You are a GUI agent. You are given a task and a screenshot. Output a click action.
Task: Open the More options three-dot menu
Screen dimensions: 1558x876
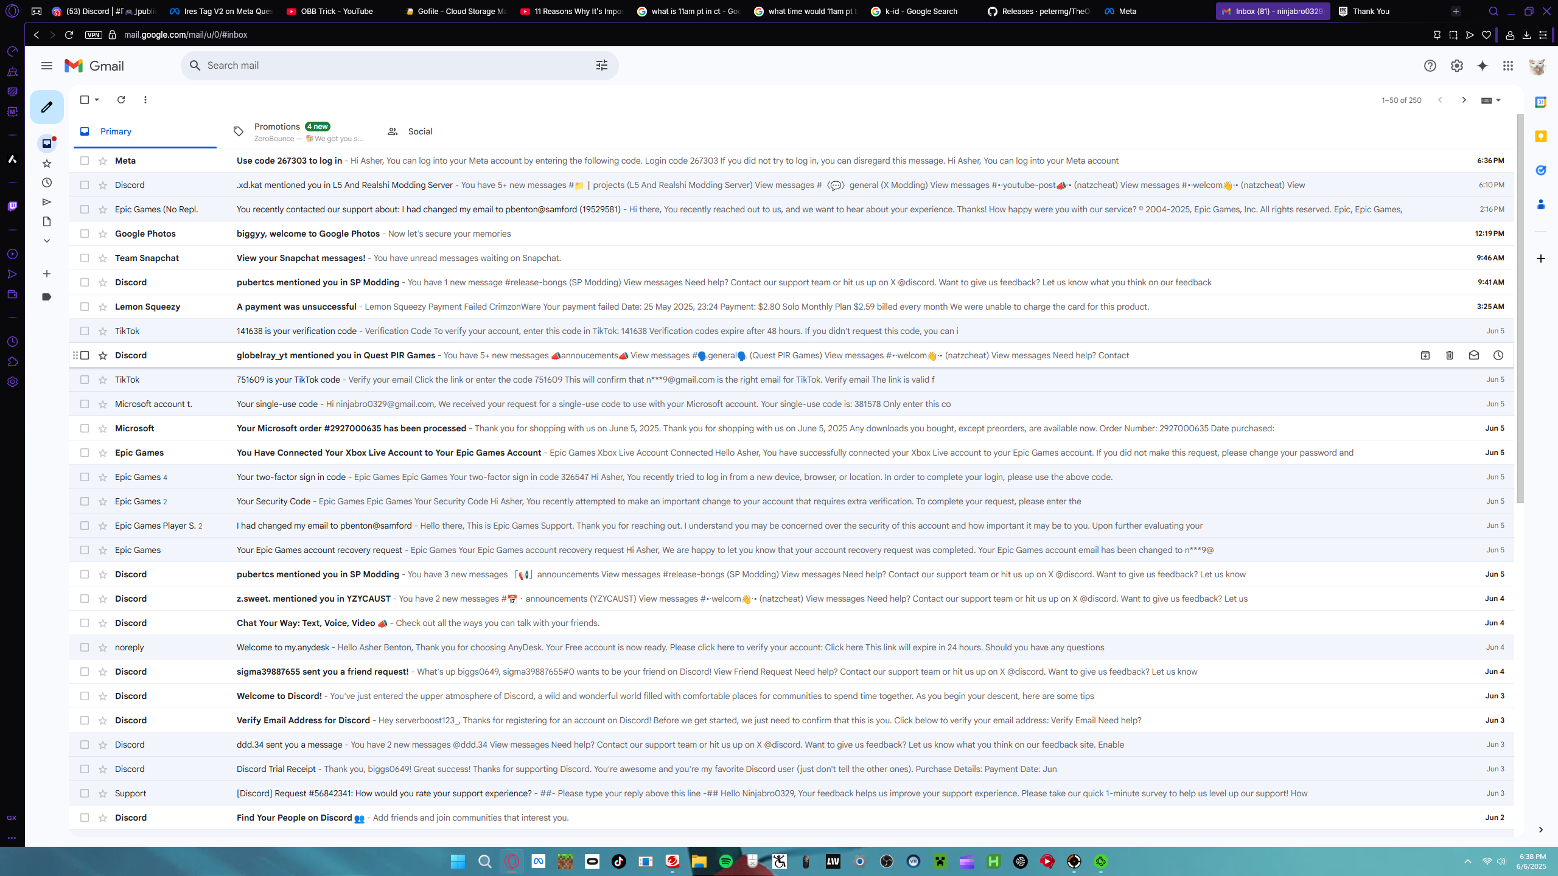145,100
